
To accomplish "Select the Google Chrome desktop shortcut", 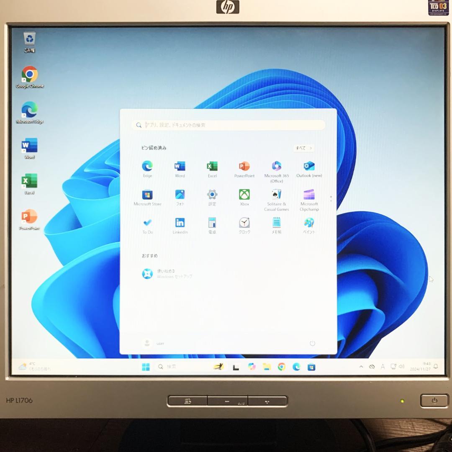I will pyautogui.click(x=30, y=77).
